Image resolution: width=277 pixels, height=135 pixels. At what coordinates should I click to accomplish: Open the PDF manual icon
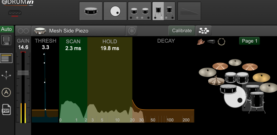tap(6, 110)
